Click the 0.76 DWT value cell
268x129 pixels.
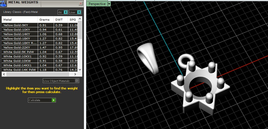pyautogui.click(x=61, y=70)
